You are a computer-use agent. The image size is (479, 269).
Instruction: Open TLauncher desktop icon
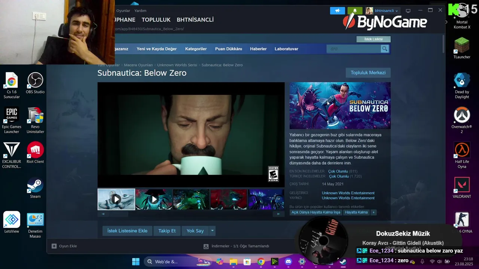pos(462,49)
